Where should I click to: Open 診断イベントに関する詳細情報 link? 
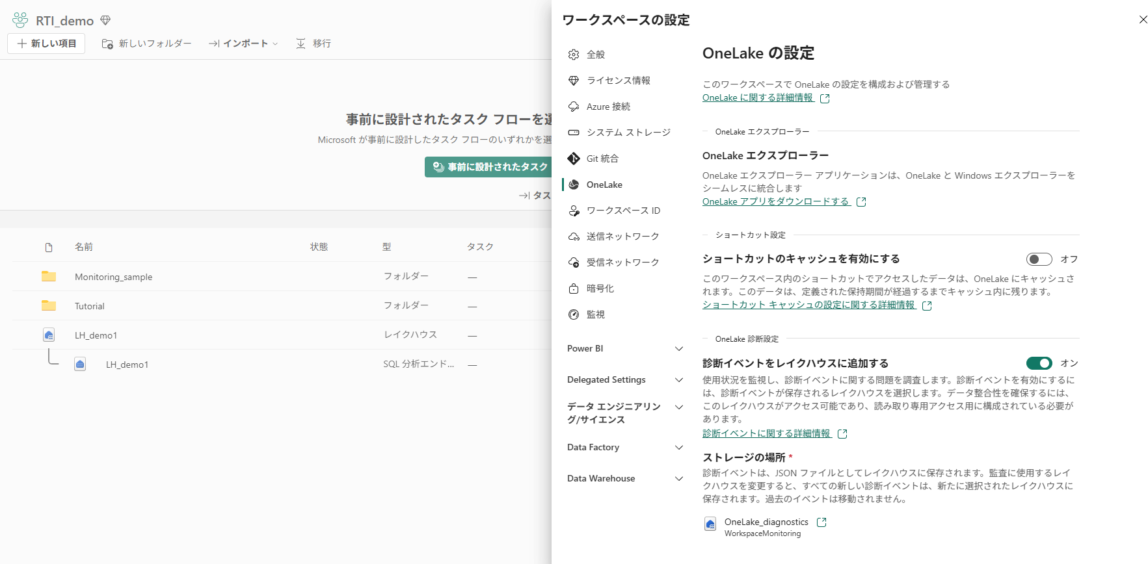[766, 433]
